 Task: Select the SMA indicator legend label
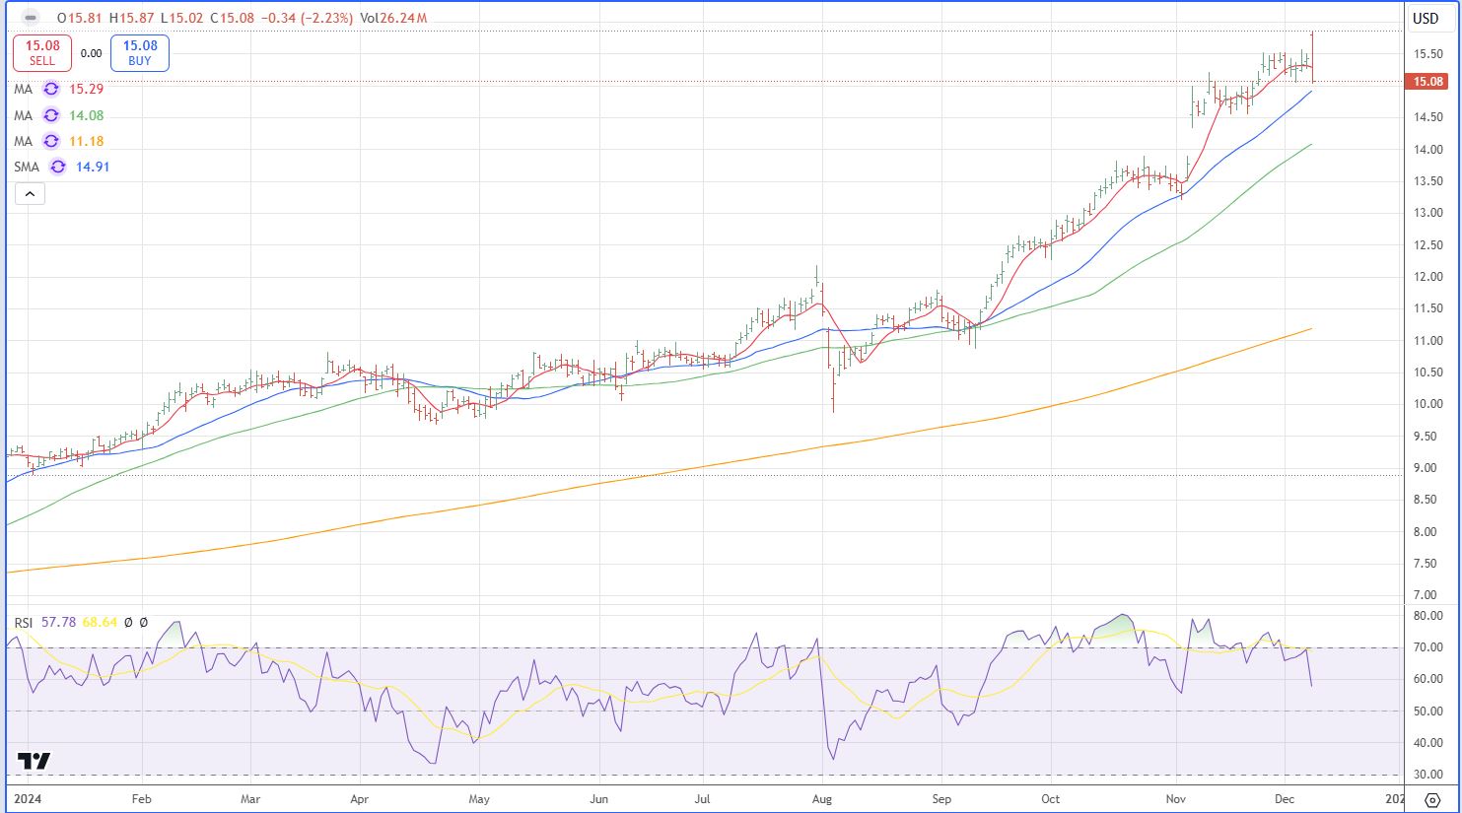tap(27, 167)
